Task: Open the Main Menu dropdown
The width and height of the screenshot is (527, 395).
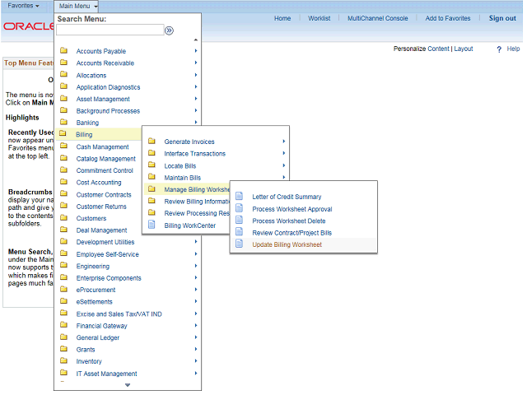Action: [x=78, y=6]
